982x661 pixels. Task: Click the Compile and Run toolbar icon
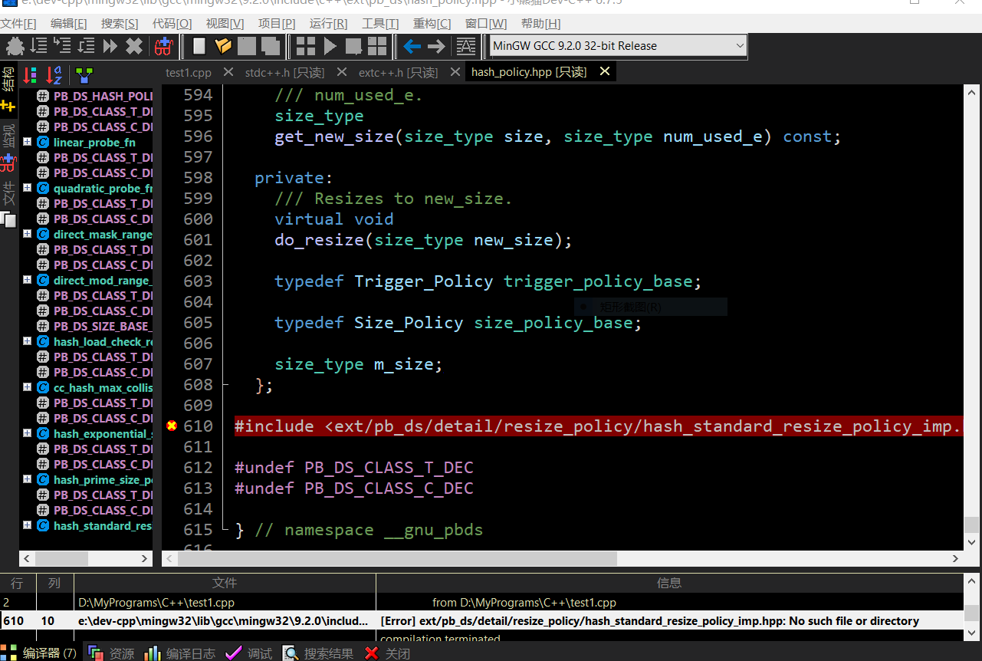coord(353,46)
